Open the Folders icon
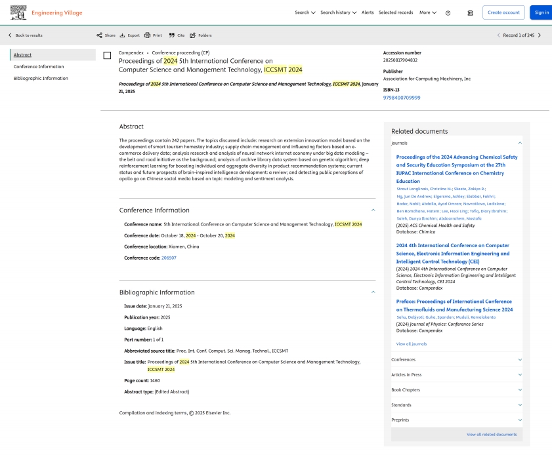 pos(193,35)
